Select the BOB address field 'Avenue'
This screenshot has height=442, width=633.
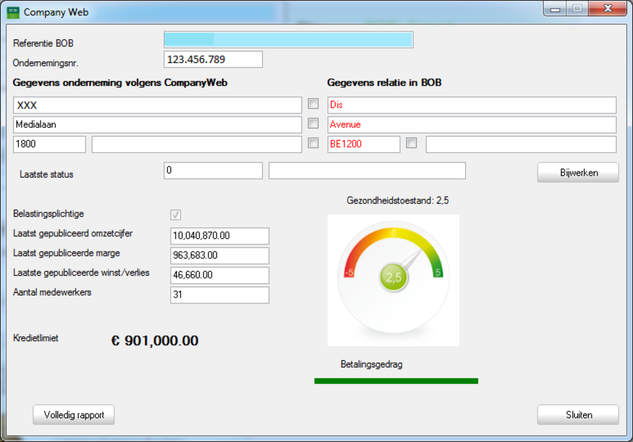pos(472,125)
